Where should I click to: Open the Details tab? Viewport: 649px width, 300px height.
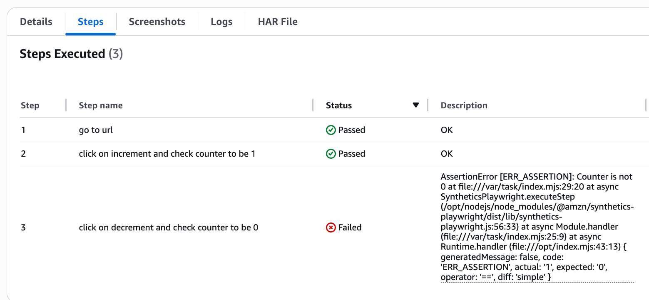pos(36,22)
